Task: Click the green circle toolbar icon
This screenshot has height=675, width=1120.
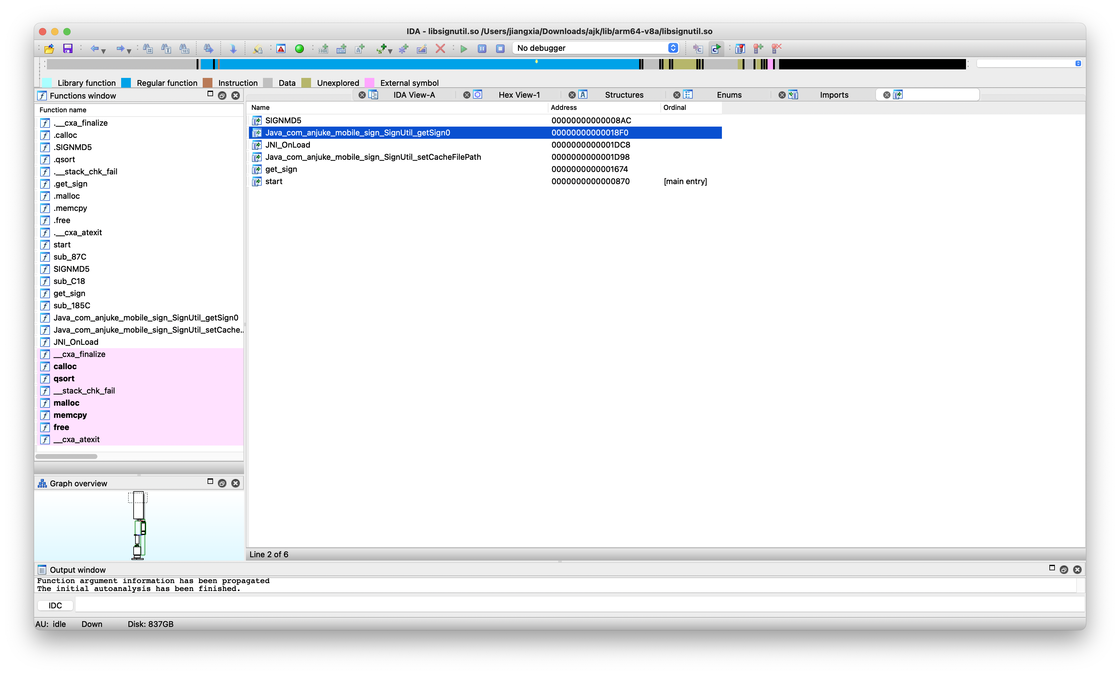Action: [x=299, y=49]
